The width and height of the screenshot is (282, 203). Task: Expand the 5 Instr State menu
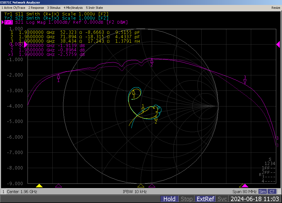(x=94, y=8)
